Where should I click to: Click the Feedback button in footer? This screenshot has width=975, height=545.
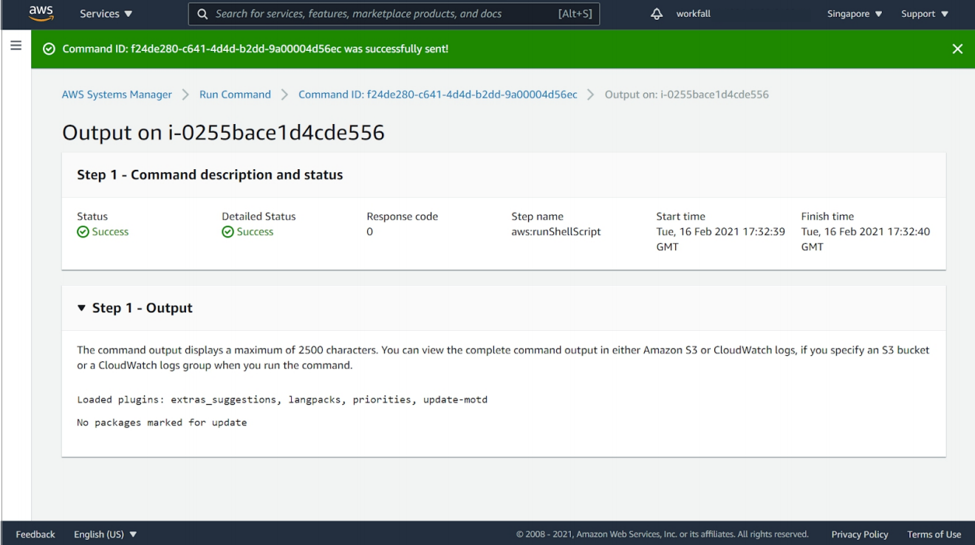click(35, 534)
